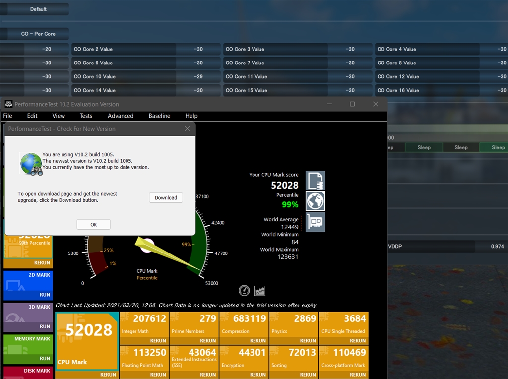
Task: Open the Advanced menu
Action: 121,116
